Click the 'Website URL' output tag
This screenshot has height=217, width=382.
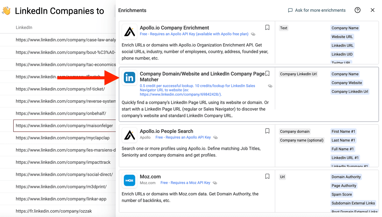tap(342, 37)
